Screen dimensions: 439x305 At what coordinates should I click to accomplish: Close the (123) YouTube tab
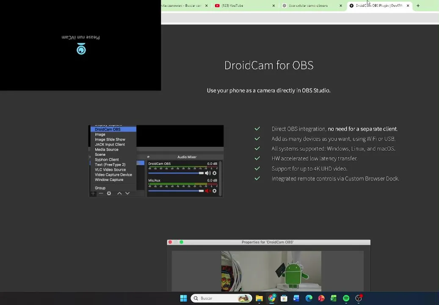[x=273, y=6]
